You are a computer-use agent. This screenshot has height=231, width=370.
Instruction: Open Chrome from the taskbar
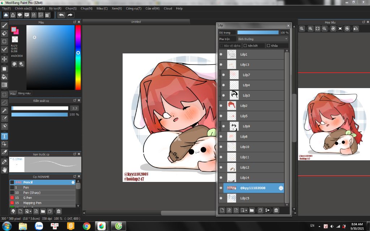(87, 226)
